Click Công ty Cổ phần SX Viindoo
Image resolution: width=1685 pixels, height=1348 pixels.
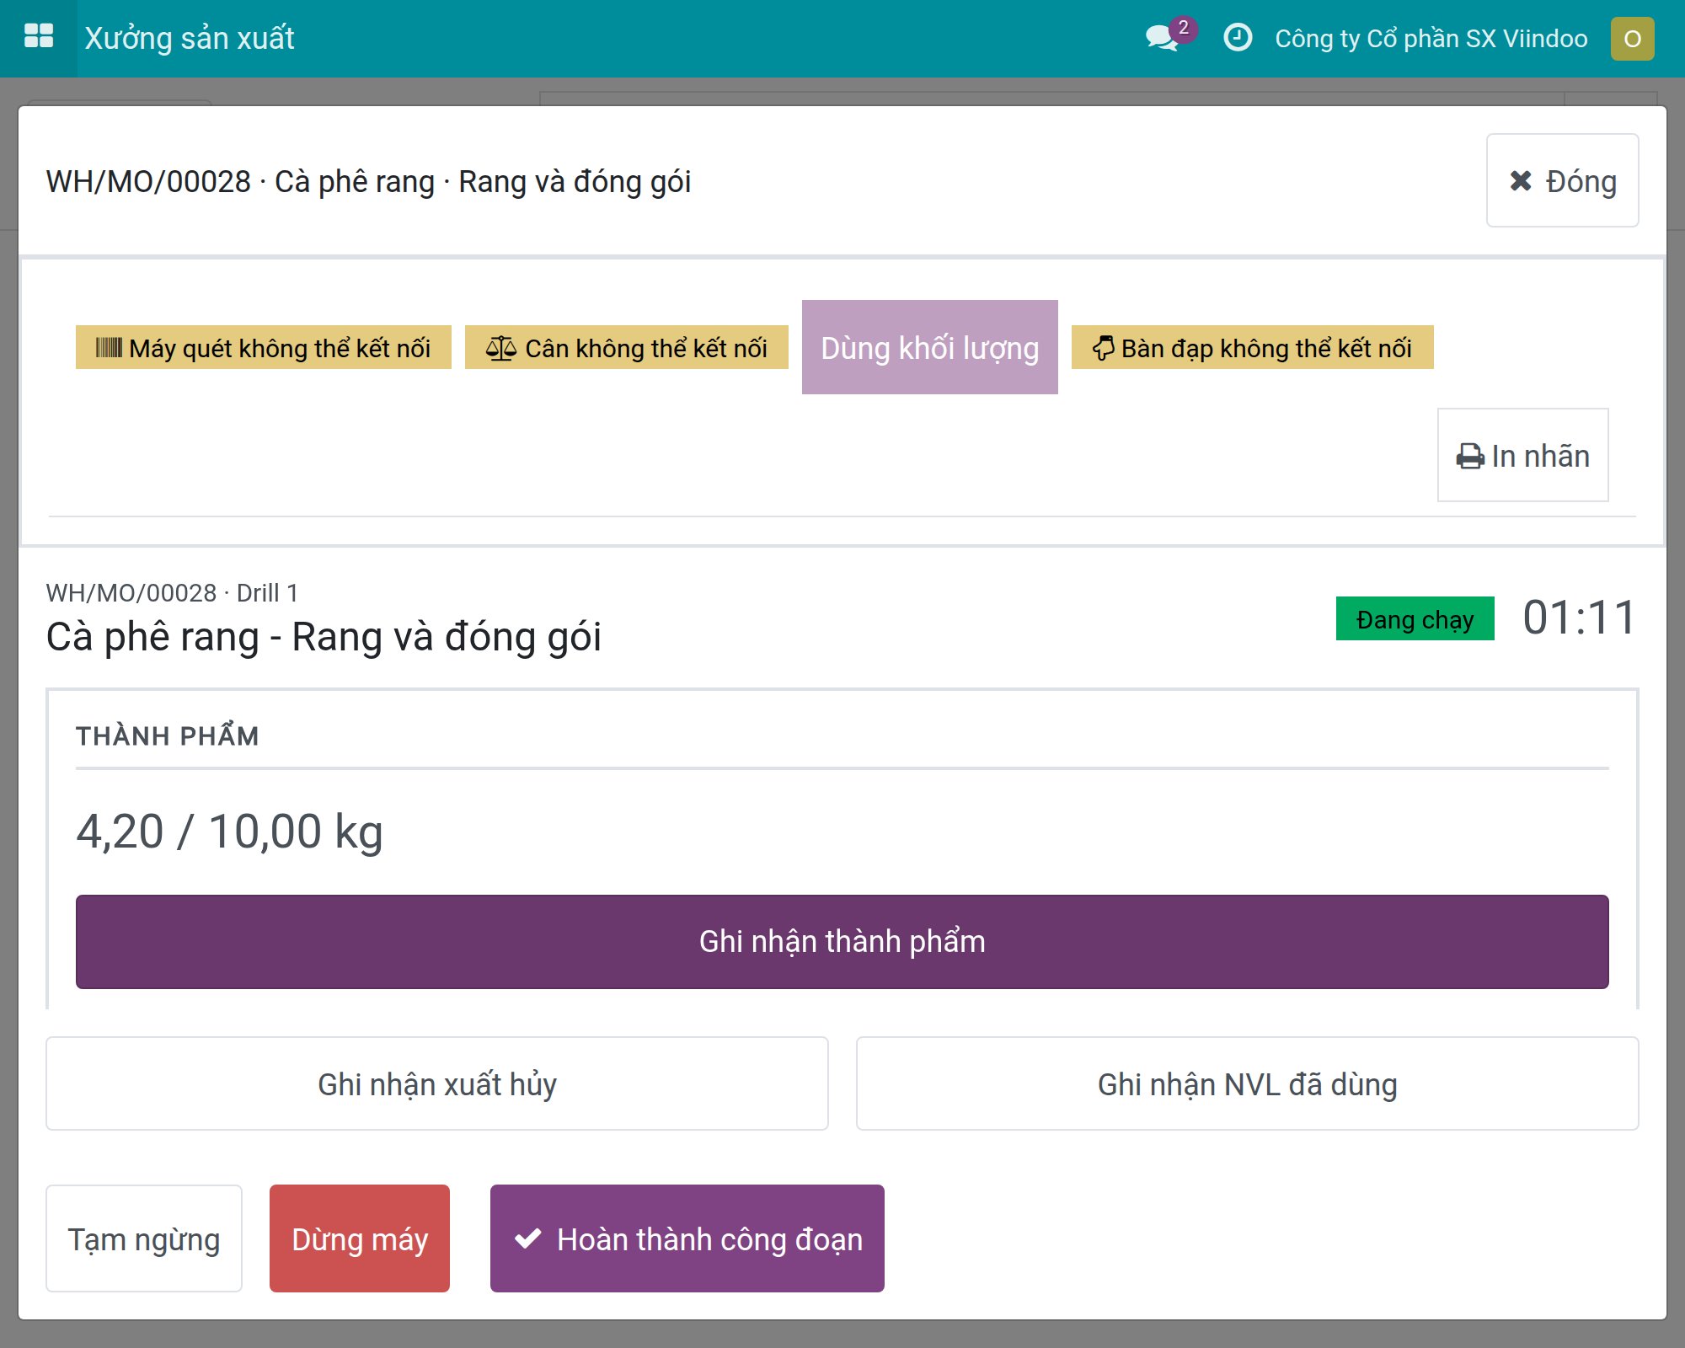pyautogui.click(x=1431, y=39)
